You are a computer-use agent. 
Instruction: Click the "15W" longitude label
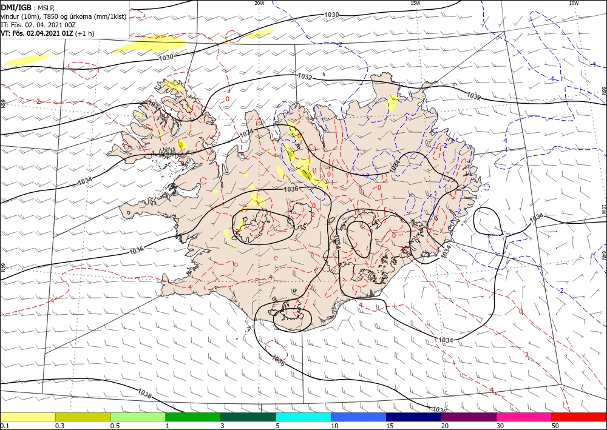point(415,2)
